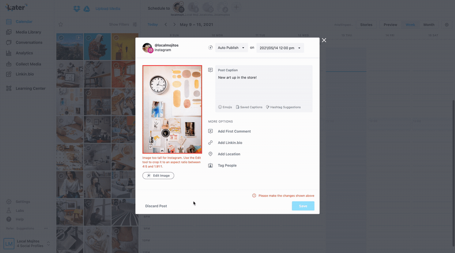Click the Collect Media download icon in the sidebar
This screenshot has height=253, width=455.
coord(9,64)
